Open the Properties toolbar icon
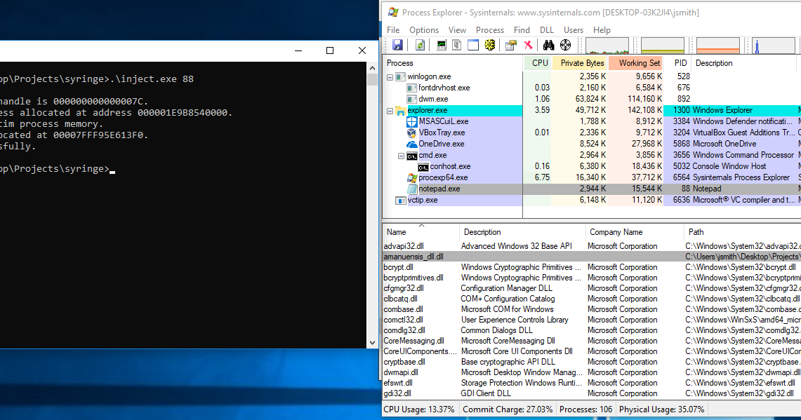801x420 pixels. pyautogui.click(x=511, y=45)
